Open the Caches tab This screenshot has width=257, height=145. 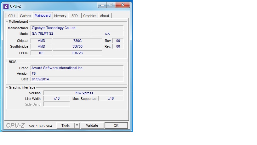point(26,16)
